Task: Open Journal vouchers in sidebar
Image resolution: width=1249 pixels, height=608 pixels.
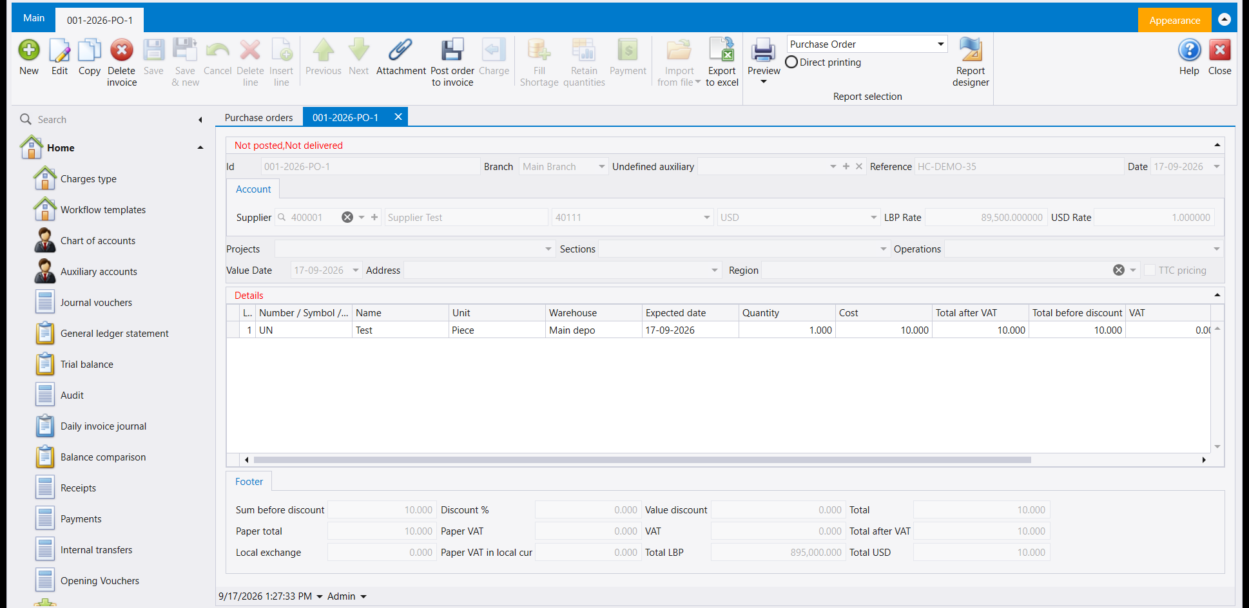Action: point(96,303)
